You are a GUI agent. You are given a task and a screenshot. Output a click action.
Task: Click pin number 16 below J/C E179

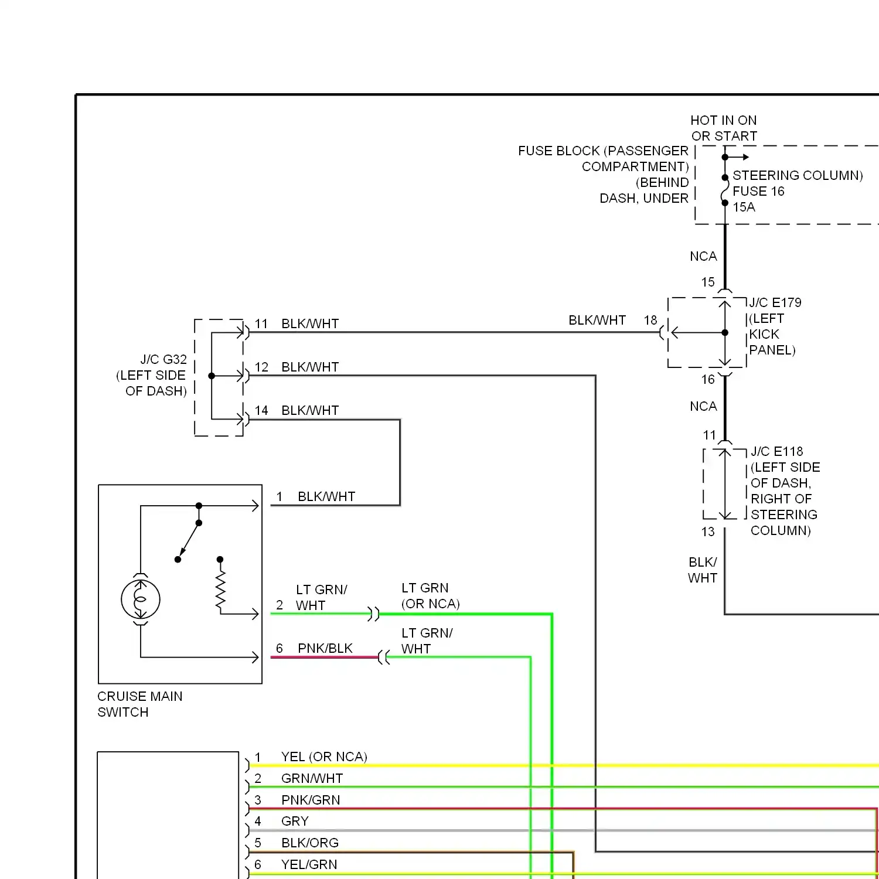point(708,379)
